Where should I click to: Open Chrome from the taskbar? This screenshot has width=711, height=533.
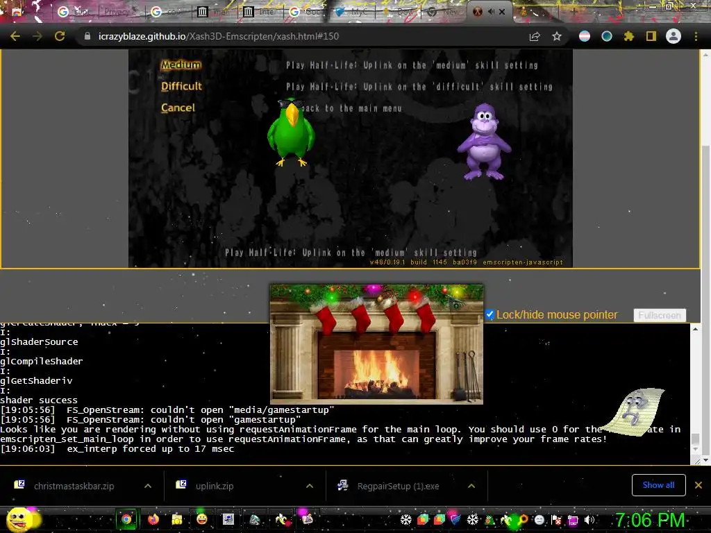126,519
